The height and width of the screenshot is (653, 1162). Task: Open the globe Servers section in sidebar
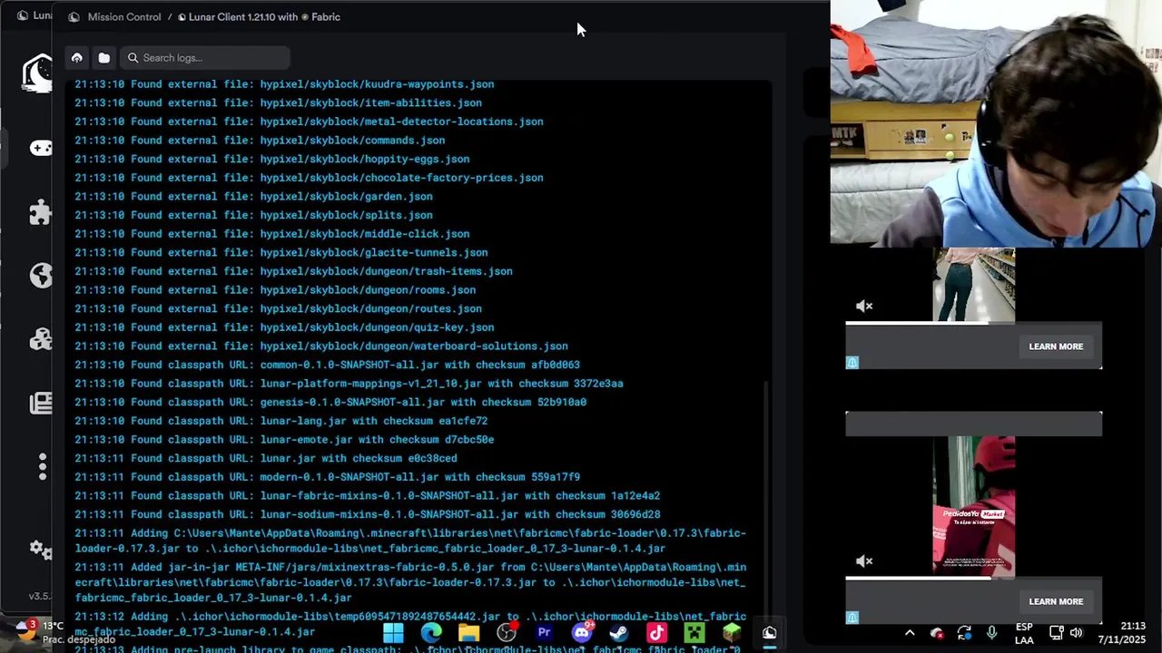click(41, 275)
